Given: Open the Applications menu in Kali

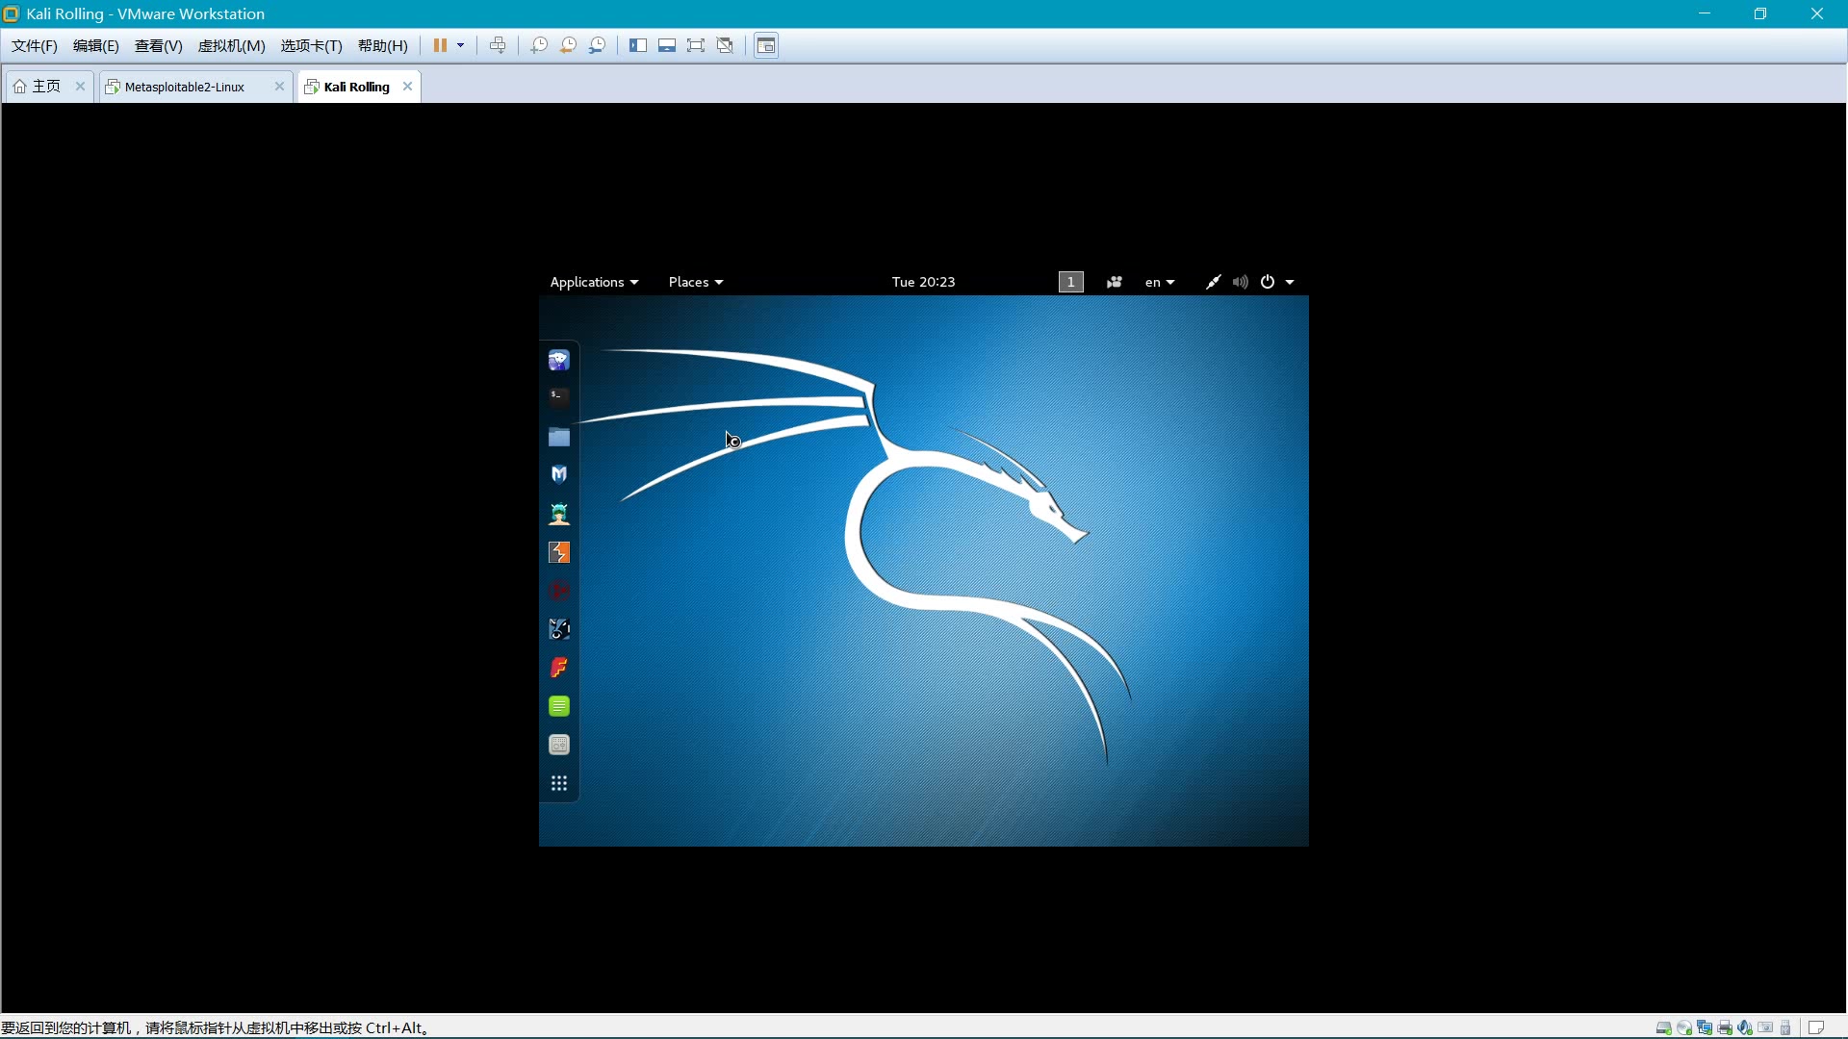Looking at the screenshot, I should coord(593,282).
